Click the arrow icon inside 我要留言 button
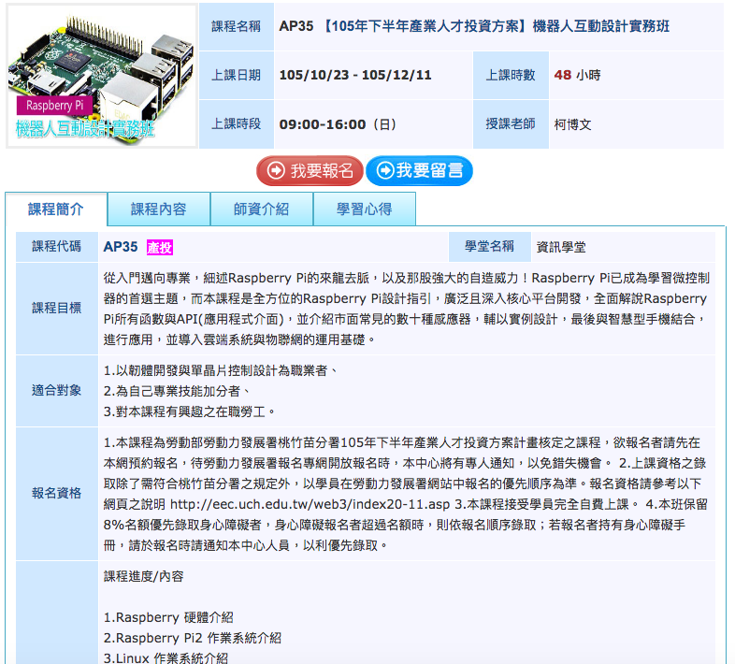Viewport: 735px width, 664px height. coord(385,170)
